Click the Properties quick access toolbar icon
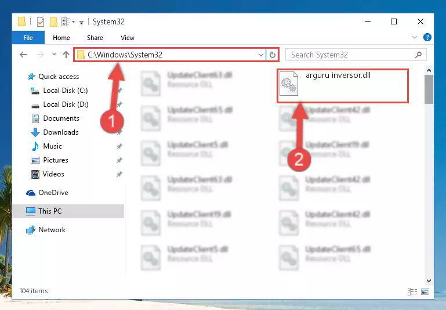The height and width of the screenshot is (310, 446). [x=41, y=22]
